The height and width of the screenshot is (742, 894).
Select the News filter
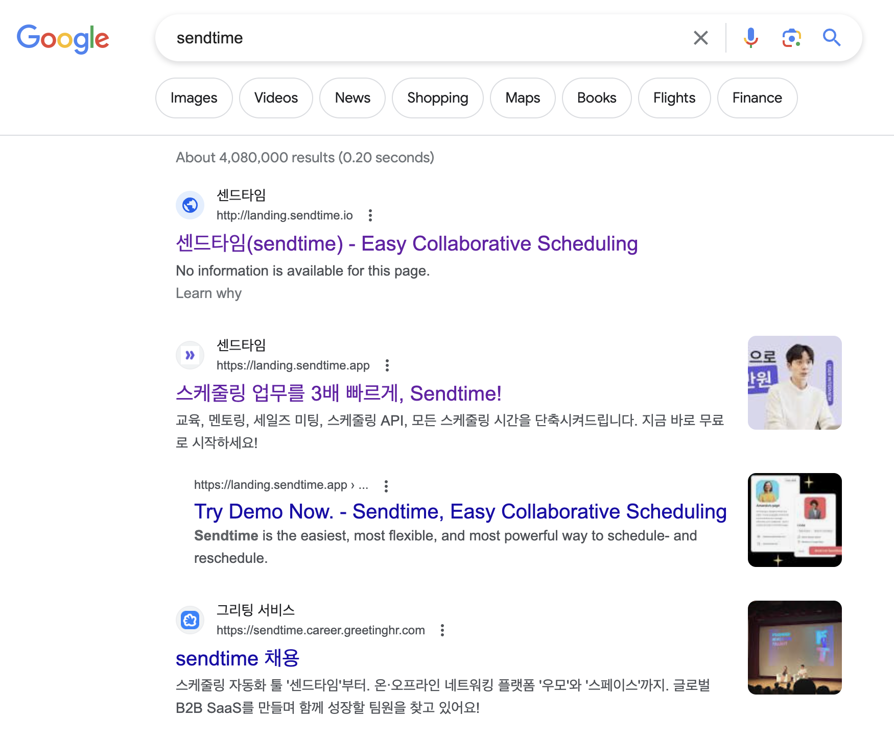click(352, 98)
